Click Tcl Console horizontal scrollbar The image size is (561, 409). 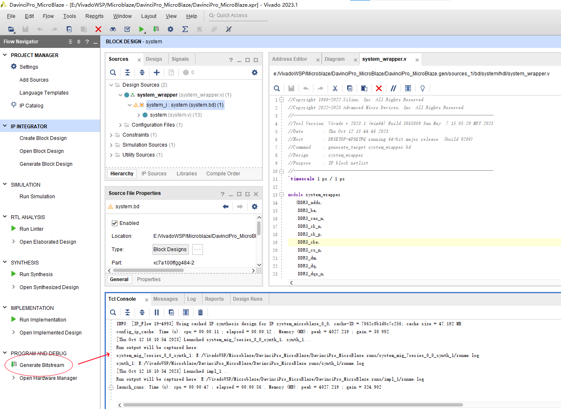pyautogui.click(x=293, y=405)
